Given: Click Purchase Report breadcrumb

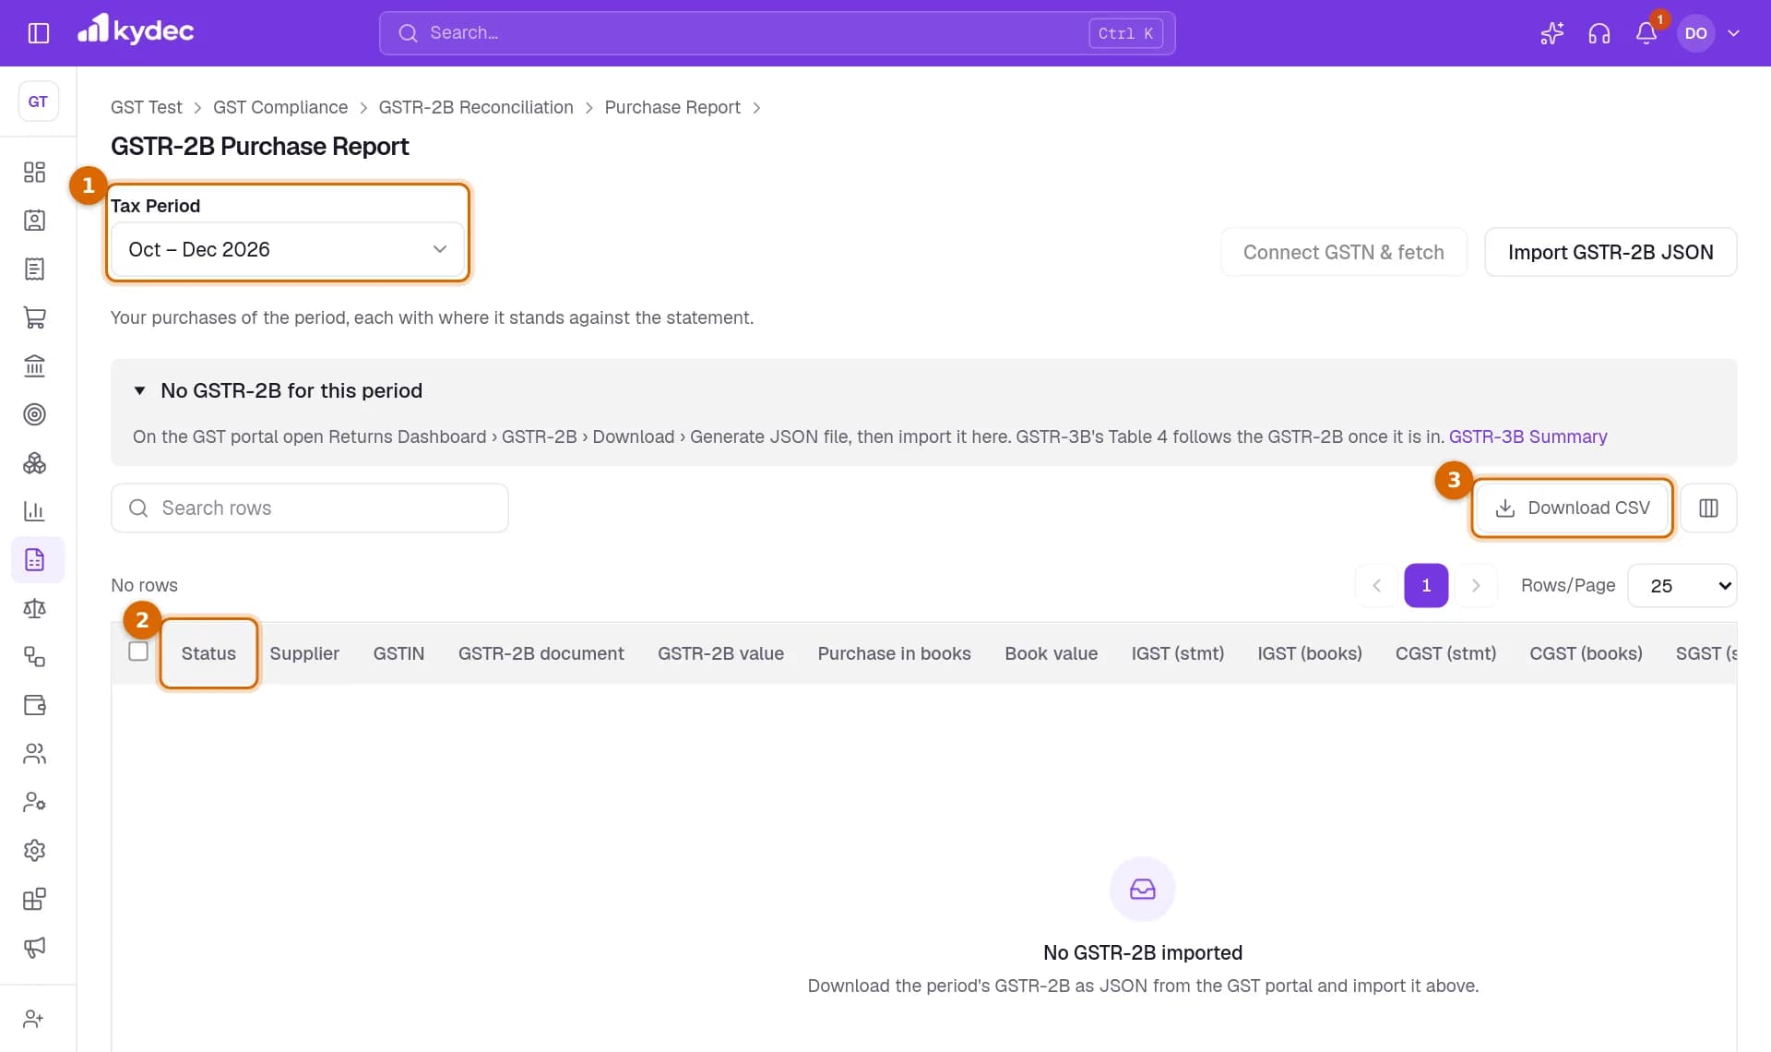Looking at the screenshot, I should (x=672, y=108).
